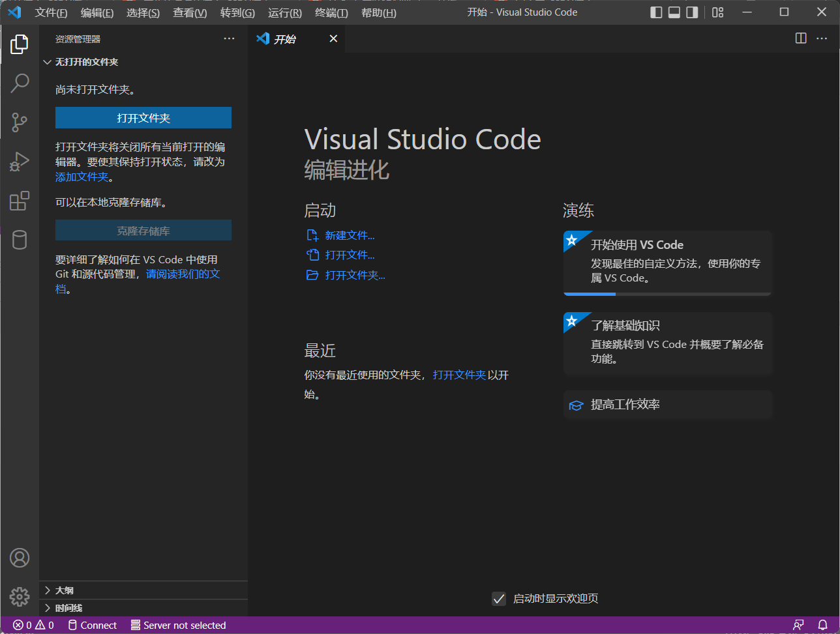840x634 pixels.
Task: Open the 选择(S) menu
Action: click(x=143, y=13)
